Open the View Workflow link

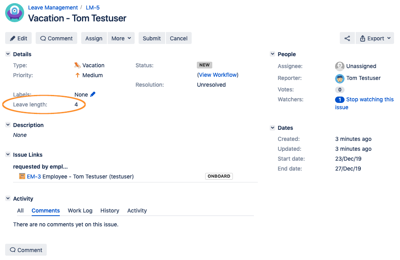point(218,75)
